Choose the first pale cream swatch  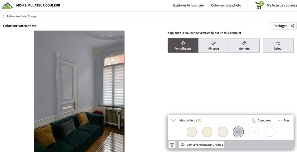tap(192, 132)
